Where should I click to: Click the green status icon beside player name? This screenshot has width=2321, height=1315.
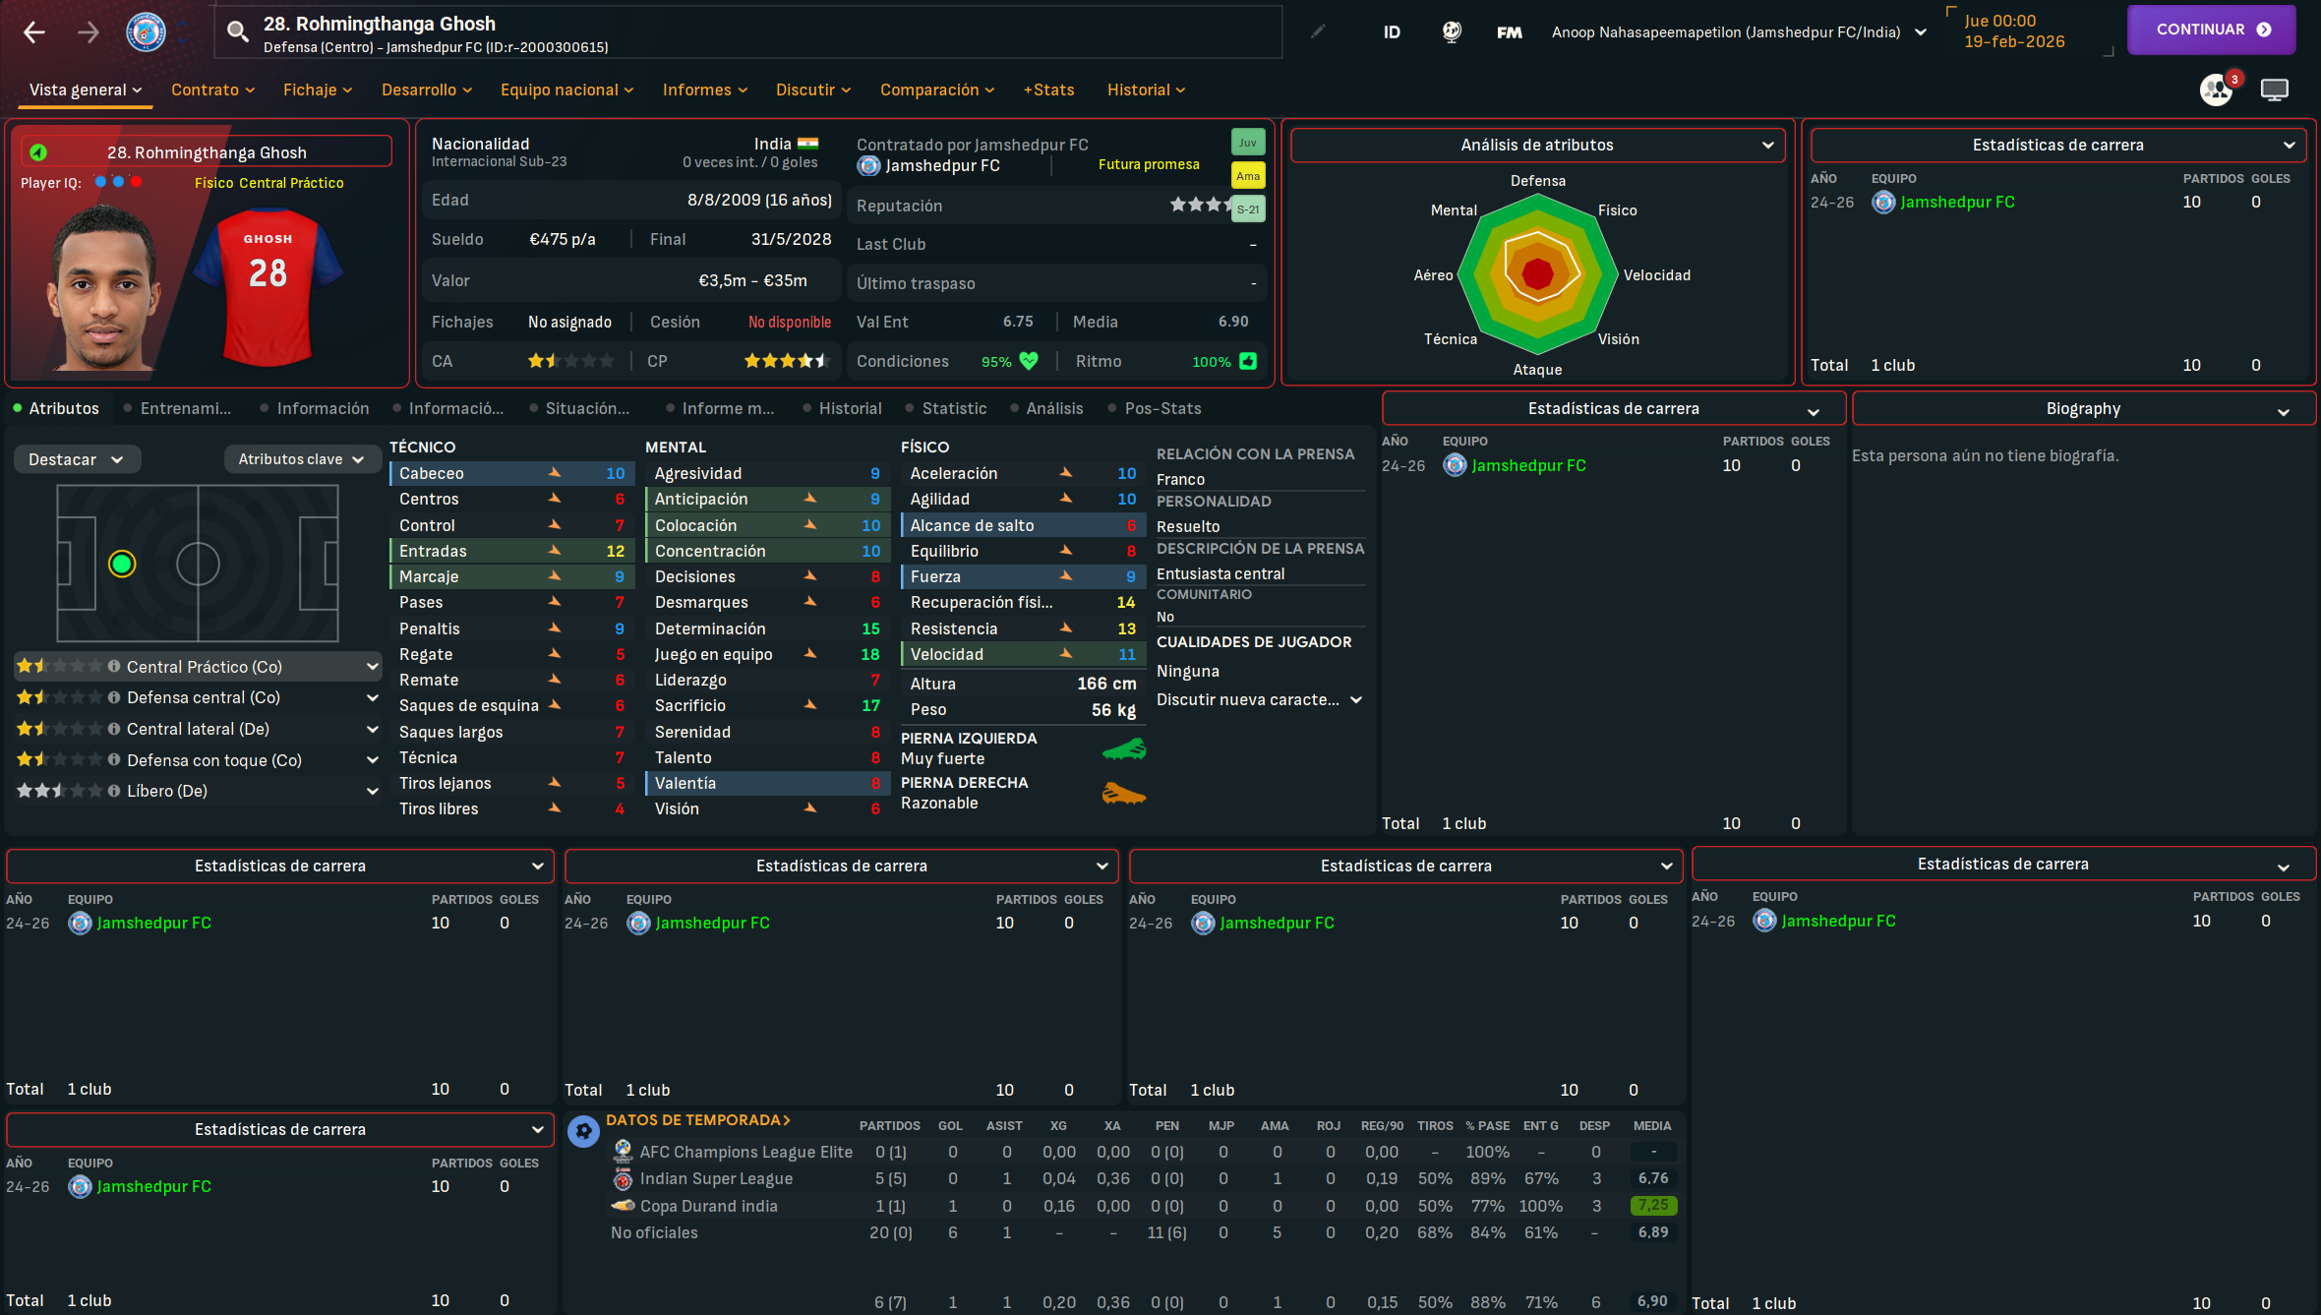[x=38, y=152]
